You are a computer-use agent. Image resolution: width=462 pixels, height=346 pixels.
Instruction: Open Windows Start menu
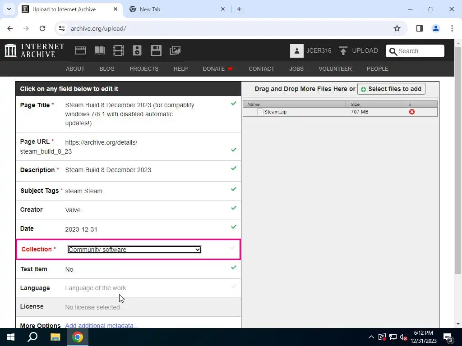11,337
